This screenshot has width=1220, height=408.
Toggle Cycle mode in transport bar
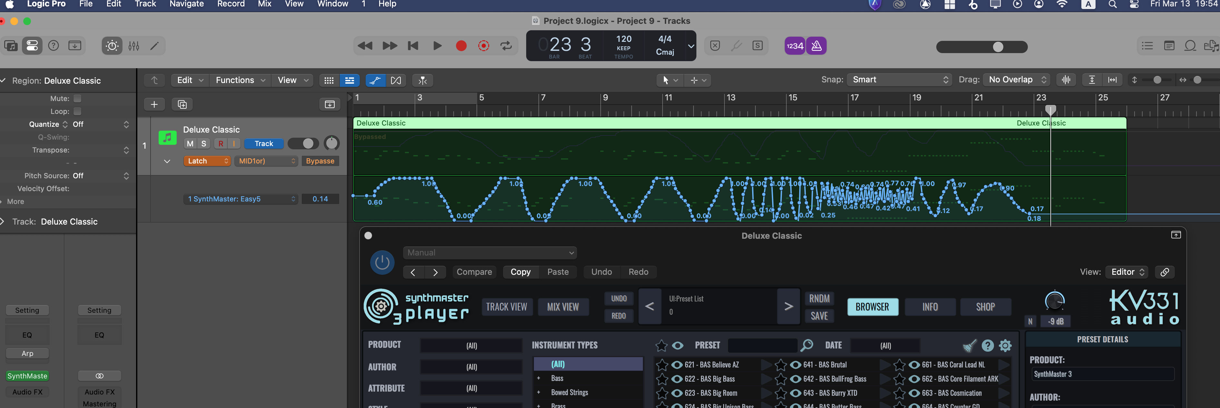coord(506,46)
